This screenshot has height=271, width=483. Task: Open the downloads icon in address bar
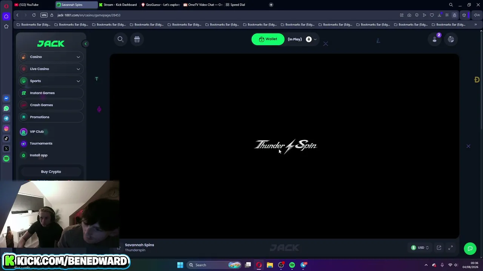(439, 15)
